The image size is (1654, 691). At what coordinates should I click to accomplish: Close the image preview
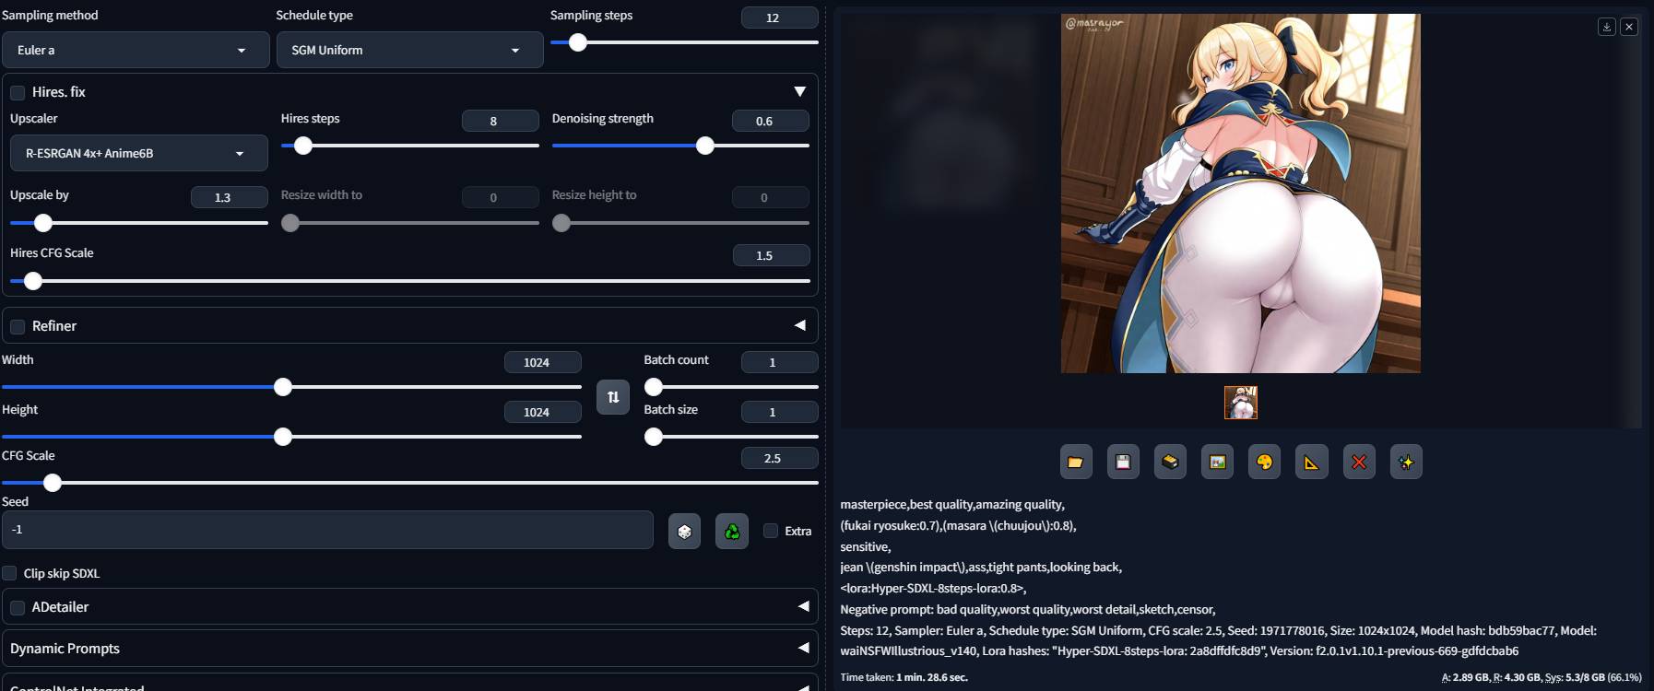(x=1629, y=27)
